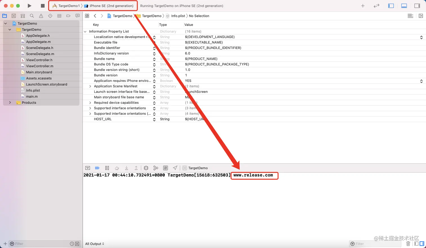Clear the console with the trash icon
This screenshot has height=248, width=426.
408,243
